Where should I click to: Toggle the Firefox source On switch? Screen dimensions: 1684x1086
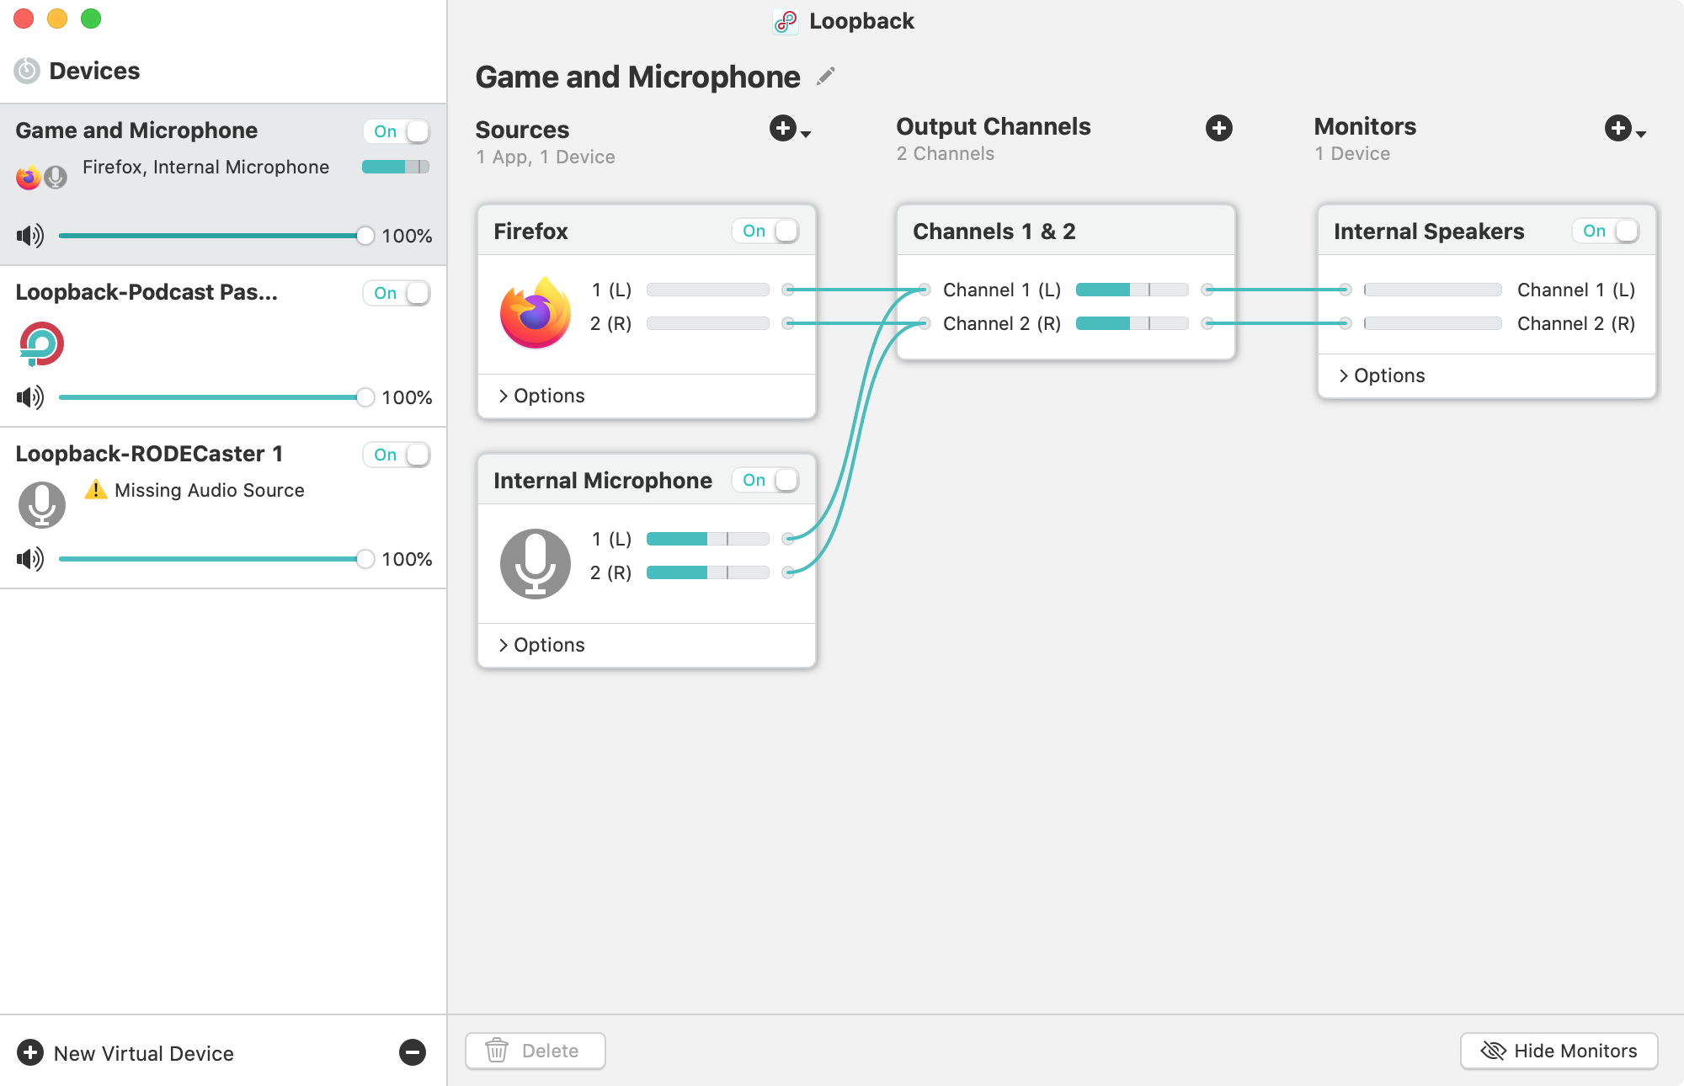765,231
